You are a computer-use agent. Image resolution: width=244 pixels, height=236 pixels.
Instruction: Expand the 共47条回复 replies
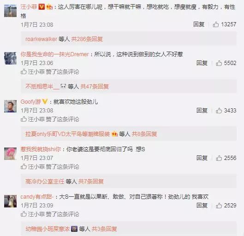point(95,87)
